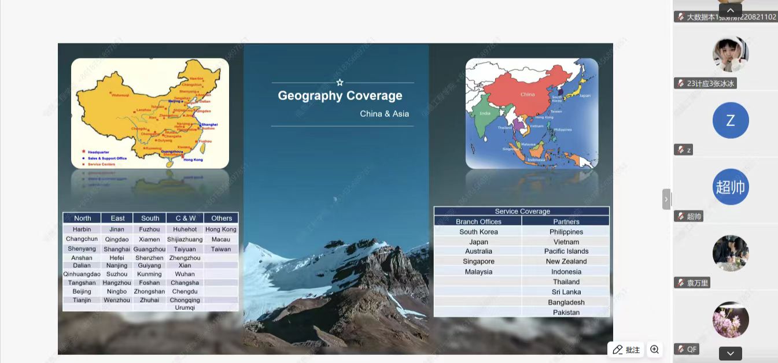Select the blue 超帅 avatar circle
The height and width of the screenshot is (363, 778).
[x=730, y=187]
